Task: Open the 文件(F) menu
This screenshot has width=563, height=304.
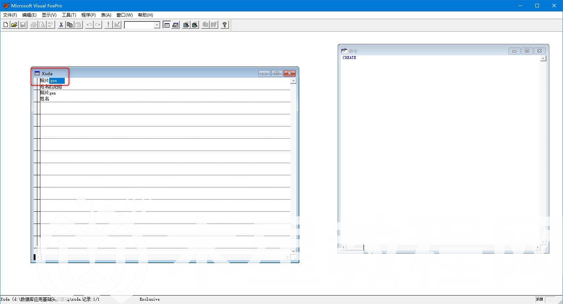Action: click(x=10, y=15)
